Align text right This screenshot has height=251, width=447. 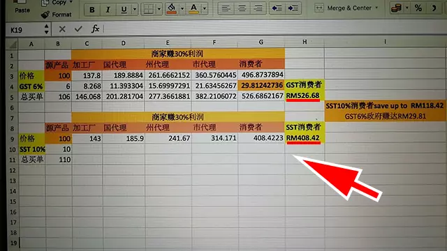tap(258, 8)
